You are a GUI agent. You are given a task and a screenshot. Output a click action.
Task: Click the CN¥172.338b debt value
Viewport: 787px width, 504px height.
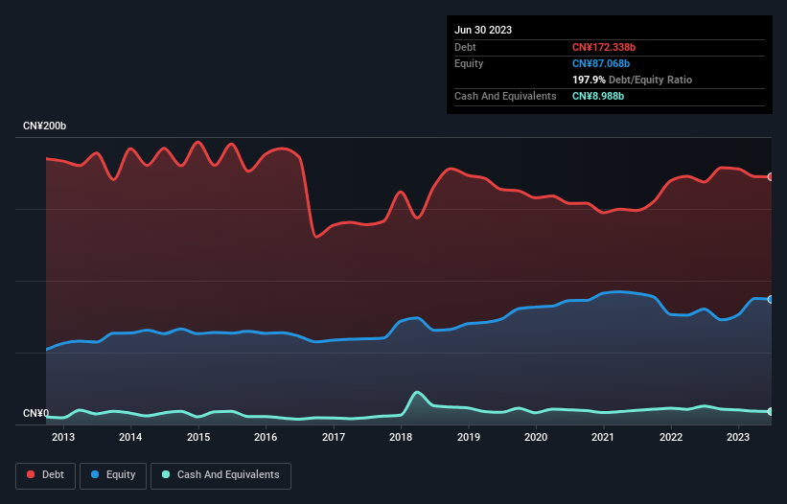(x=604, y=47)
